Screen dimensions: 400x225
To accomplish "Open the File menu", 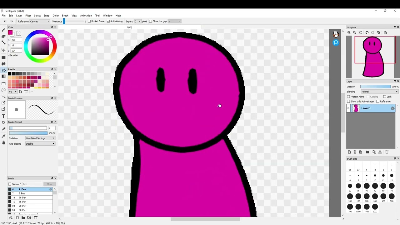I will 3,16.
